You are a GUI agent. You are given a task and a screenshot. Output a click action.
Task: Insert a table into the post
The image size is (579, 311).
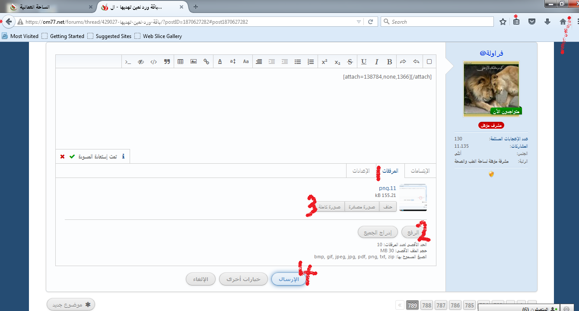[181, 62]
